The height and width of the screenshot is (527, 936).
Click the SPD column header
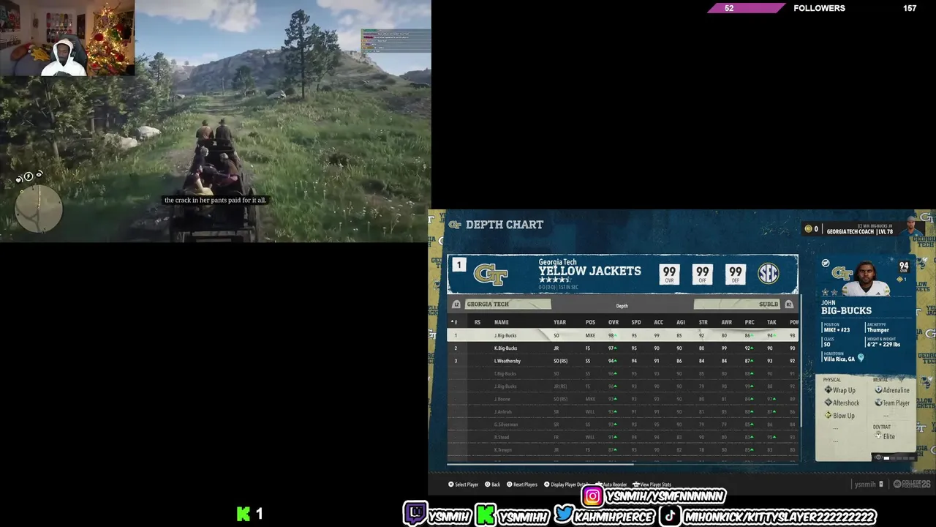636,322
